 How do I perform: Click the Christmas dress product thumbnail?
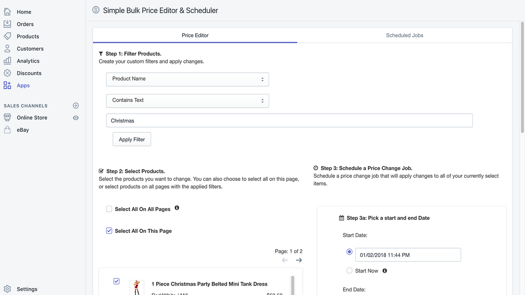pos(137,288)
